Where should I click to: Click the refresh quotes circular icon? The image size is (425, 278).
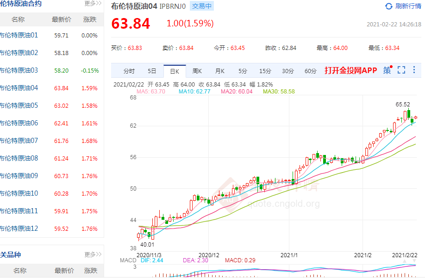click(389, 6)
